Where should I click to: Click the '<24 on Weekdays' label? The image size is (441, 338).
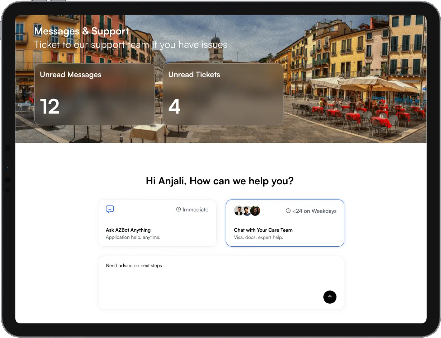point(314,211)
